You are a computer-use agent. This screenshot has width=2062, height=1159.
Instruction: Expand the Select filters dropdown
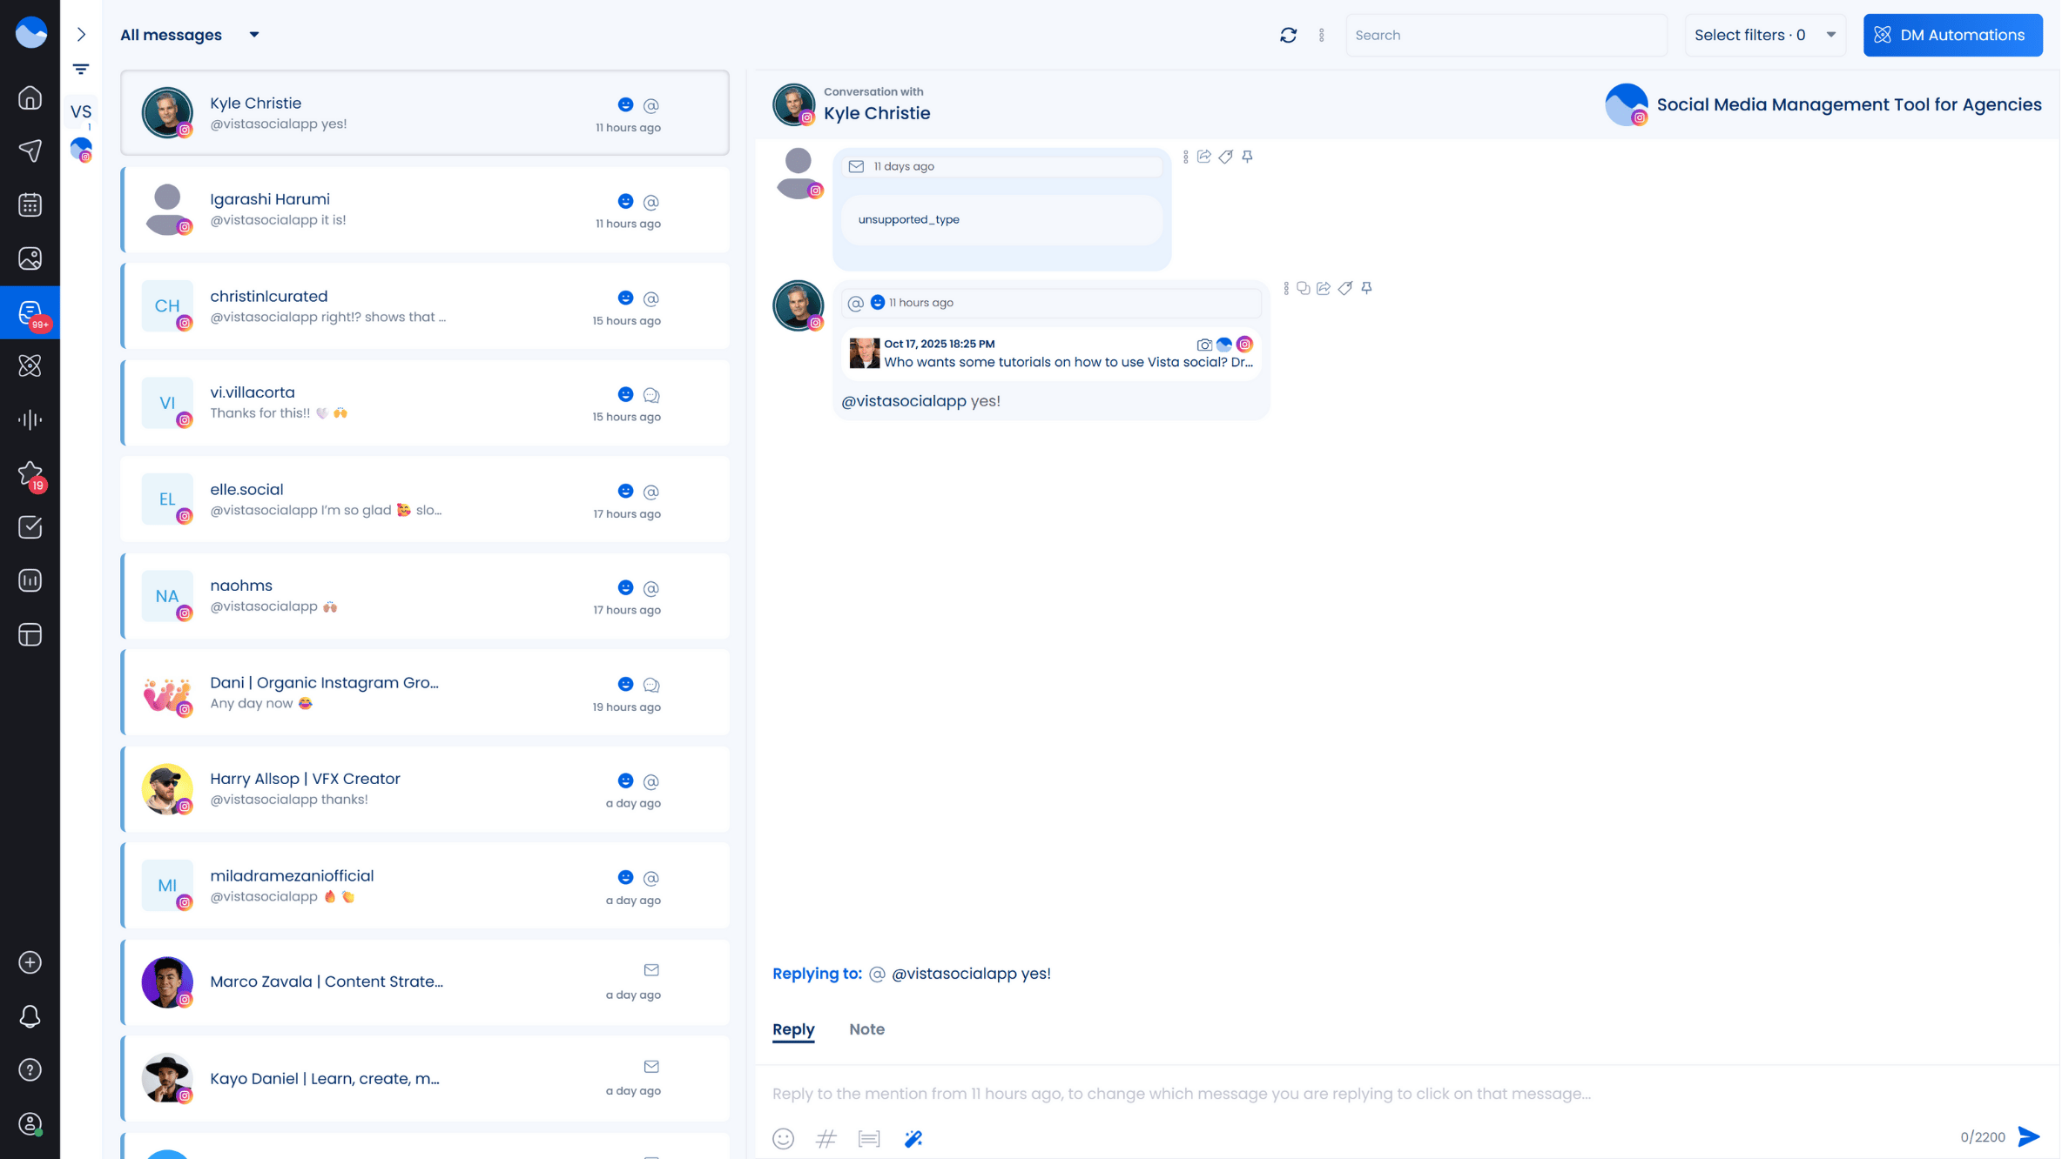(1764, 35)
